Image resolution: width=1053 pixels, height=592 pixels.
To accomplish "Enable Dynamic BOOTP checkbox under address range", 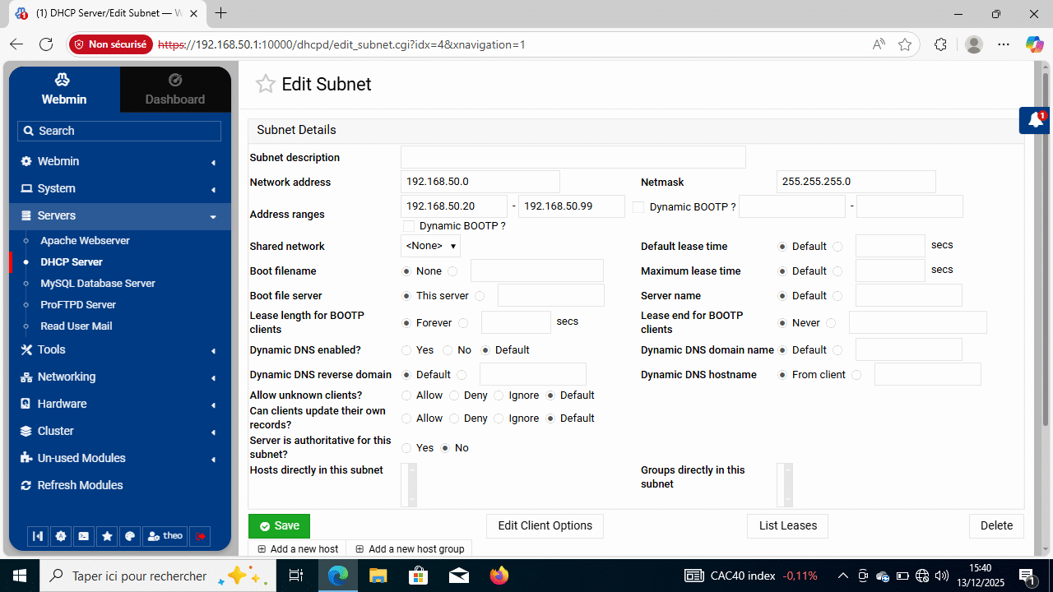I will (409, 226).
